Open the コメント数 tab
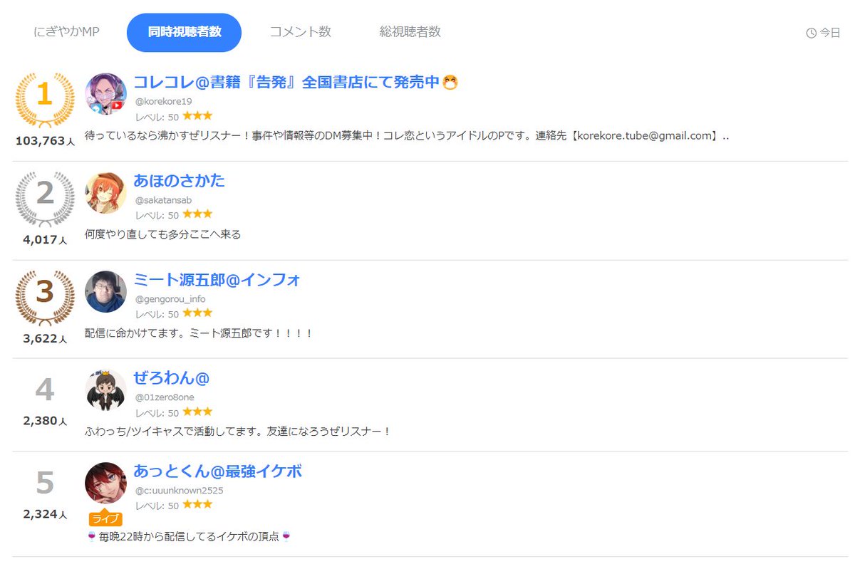Viewport: 855px width, 564px height. (300, 32)
